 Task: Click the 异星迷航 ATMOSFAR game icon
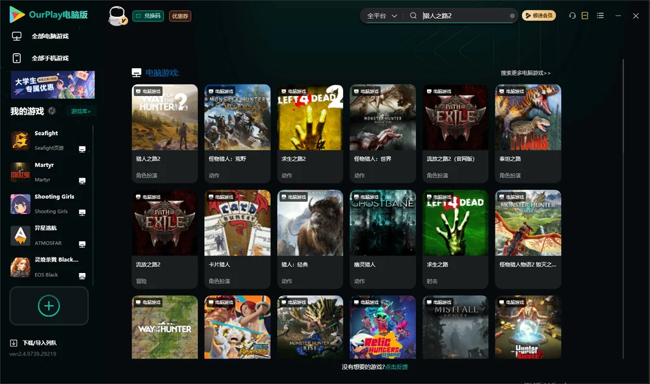[20, 235]
